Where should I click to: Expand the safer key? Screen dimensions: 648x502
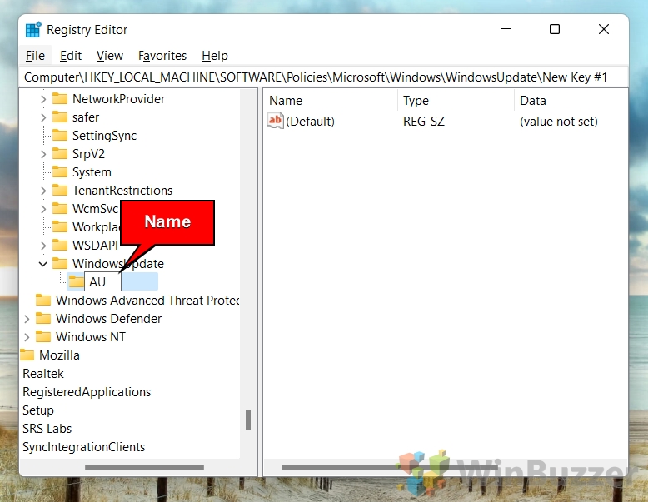point(43,117)
